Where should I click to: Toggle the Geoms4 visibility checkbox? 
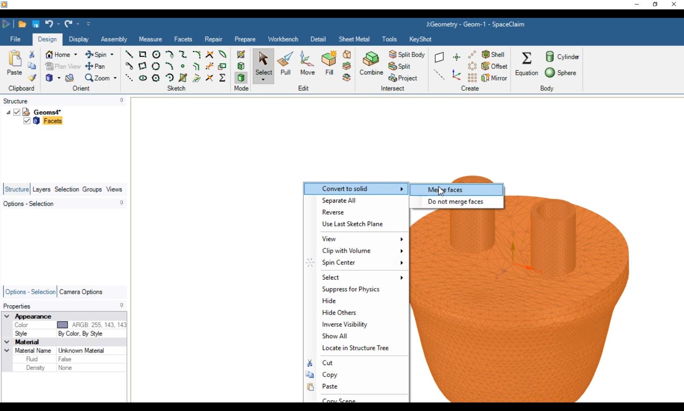point(18,112)
